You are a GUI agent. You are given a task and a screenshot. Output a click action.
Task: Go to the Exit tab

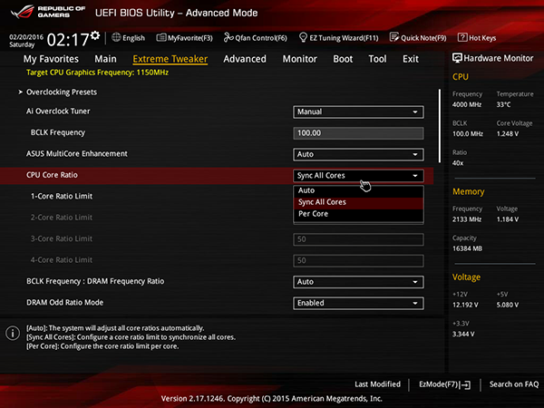(x=411, y=59)
